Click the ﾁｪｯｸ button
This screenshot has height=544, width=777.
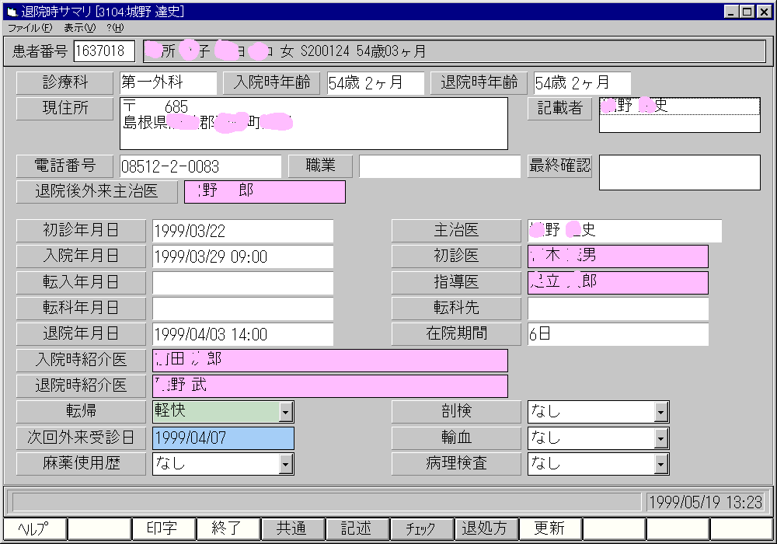pos(420,528)
